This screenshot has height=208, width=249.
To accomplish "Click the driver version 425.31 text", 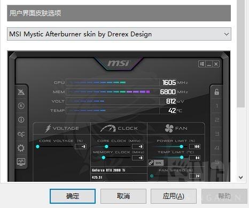I will click(97, 178).
